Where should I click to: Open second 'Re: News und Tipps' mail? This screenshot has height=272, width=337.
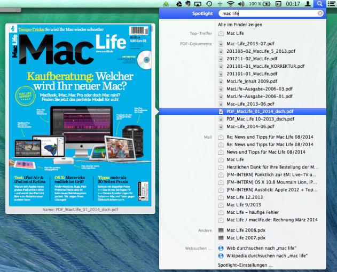[x=270, y=145]
